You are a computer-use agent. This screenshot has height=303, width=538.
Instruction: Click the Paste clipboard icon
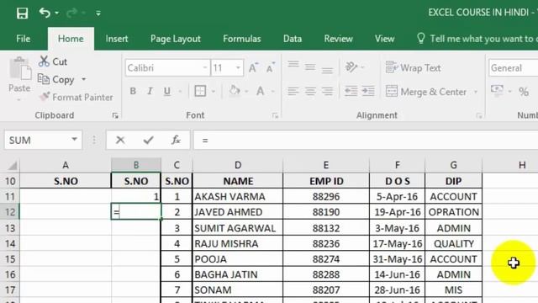point(19,69)
